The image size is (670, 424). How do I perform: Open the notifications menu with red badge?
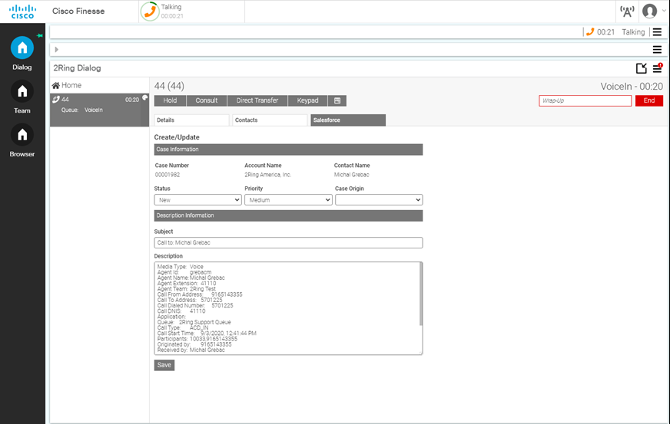[x=657, y=68]
